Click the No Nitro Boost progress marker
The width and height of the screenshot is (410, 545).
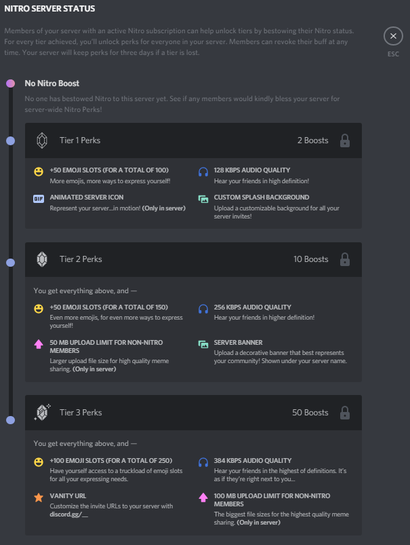(10, 83)
